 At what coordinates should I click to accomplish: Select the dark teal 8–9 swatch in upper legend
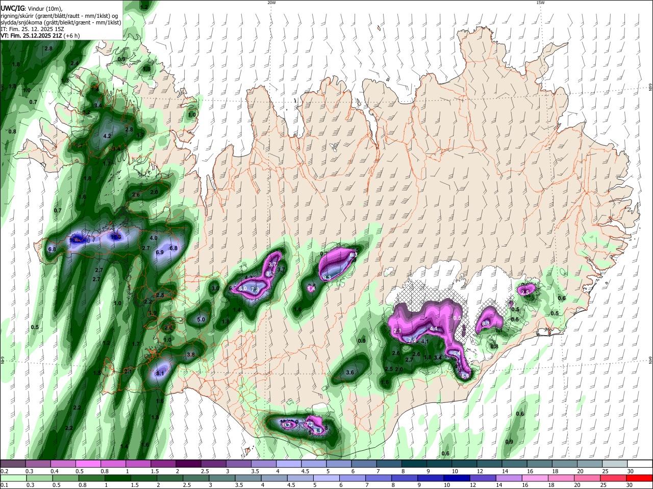414,464
